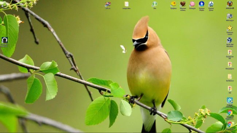Select the hooded figure icon on left edge
Screen dimensions: 237x133
pos(5,40)
